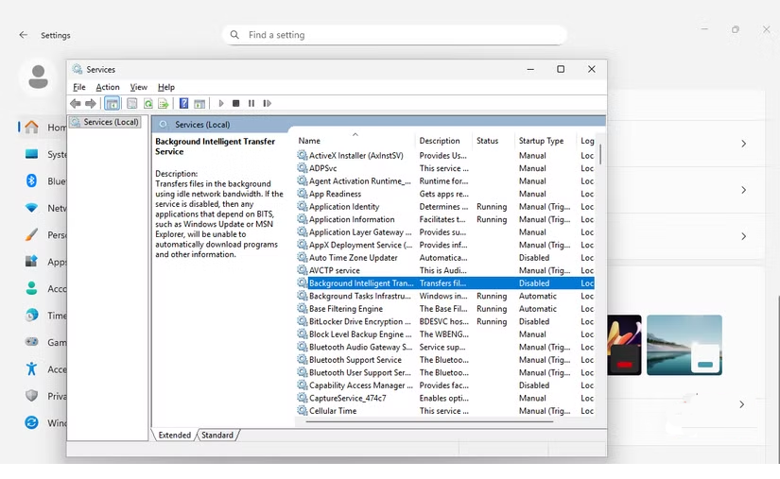Click the Restart Service toolbar icon
Viewport: 780px width, 479px height.
click(x=267, y=104)
